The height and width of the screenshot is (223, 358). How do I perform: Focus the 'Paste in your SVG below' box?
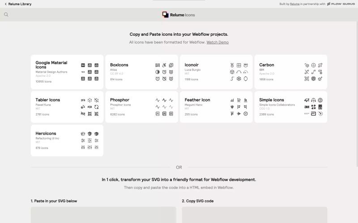103,215
